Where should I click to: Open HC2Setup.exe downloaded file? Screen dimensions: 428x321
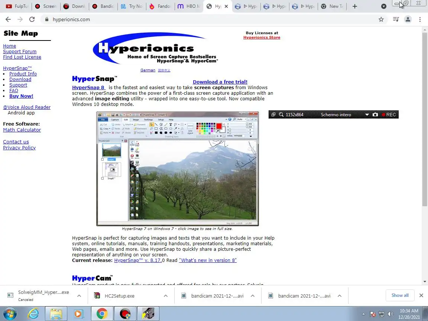[120, 296]
